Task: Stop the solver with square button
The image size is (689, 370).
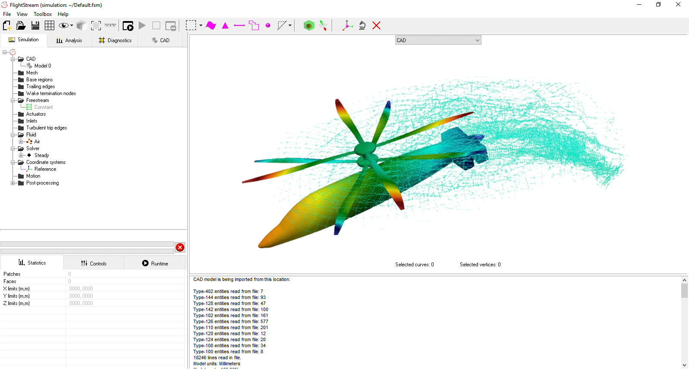Action: pos(156,25)
